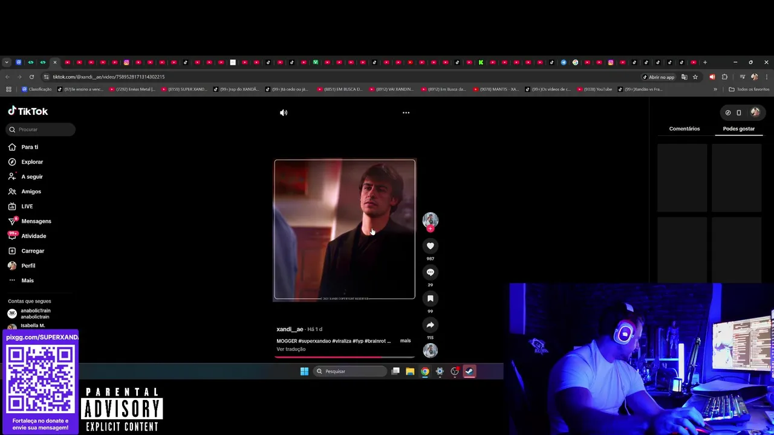The image size is (774, 435).
Task: Open Chrome three-dot menu
Action: tap(766, 77)
